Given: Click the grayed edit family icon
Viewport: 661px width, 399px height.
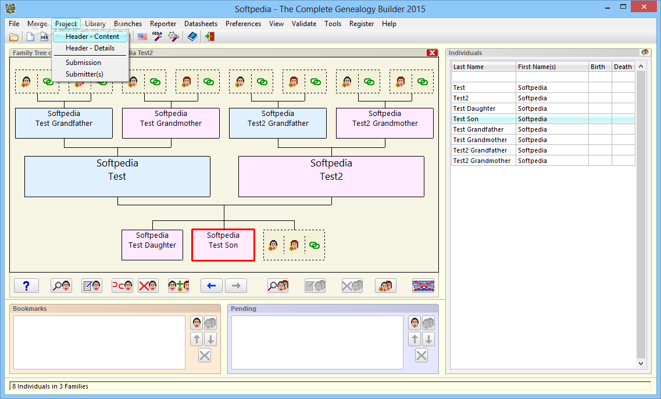Looking at the screenshot, I should pos(315,286).
